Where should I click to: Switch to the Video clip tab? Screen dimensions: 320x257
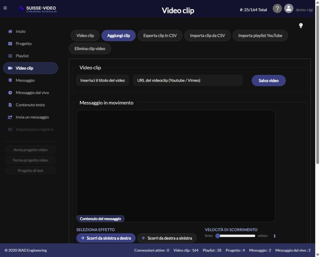(85, 36)
